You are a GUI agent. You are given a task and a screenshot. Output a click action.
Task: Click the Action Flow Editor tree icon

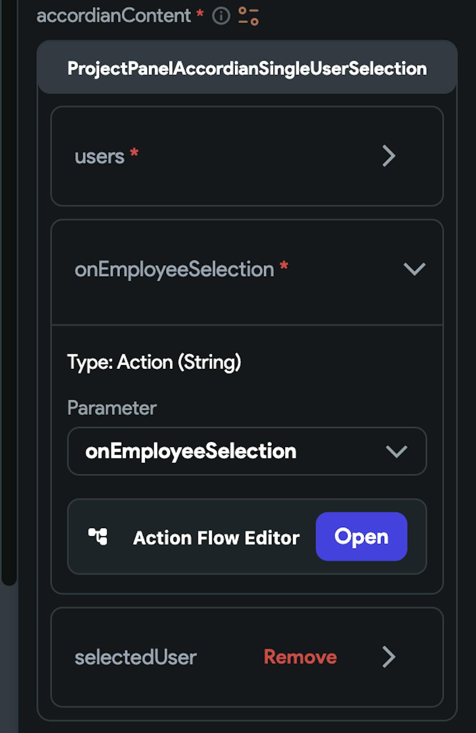(x=98, y=537)
